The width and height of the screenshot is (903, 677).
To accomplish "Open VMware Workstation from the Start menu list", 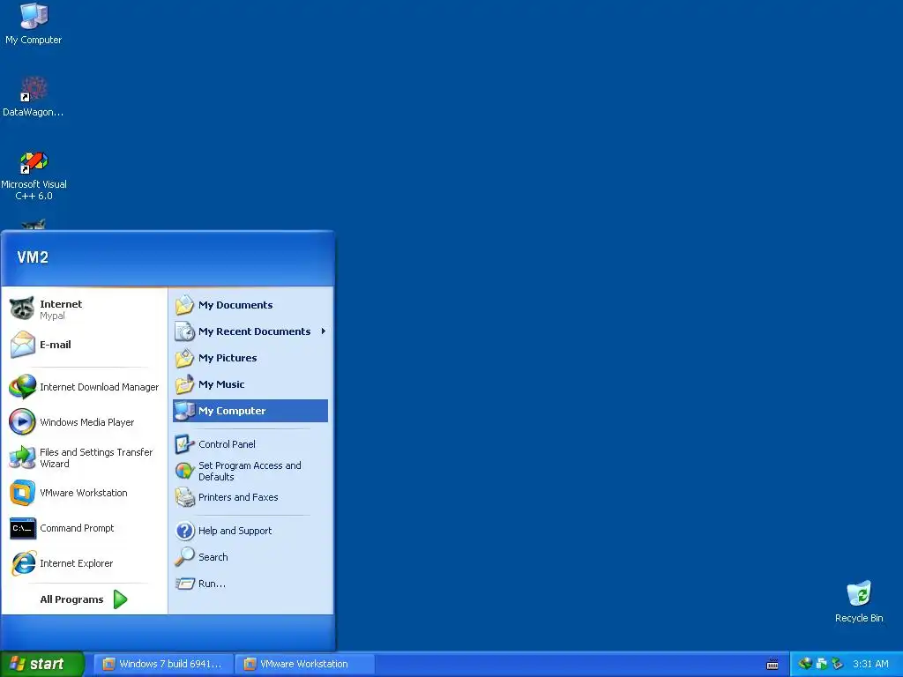I will click(84, 493).
